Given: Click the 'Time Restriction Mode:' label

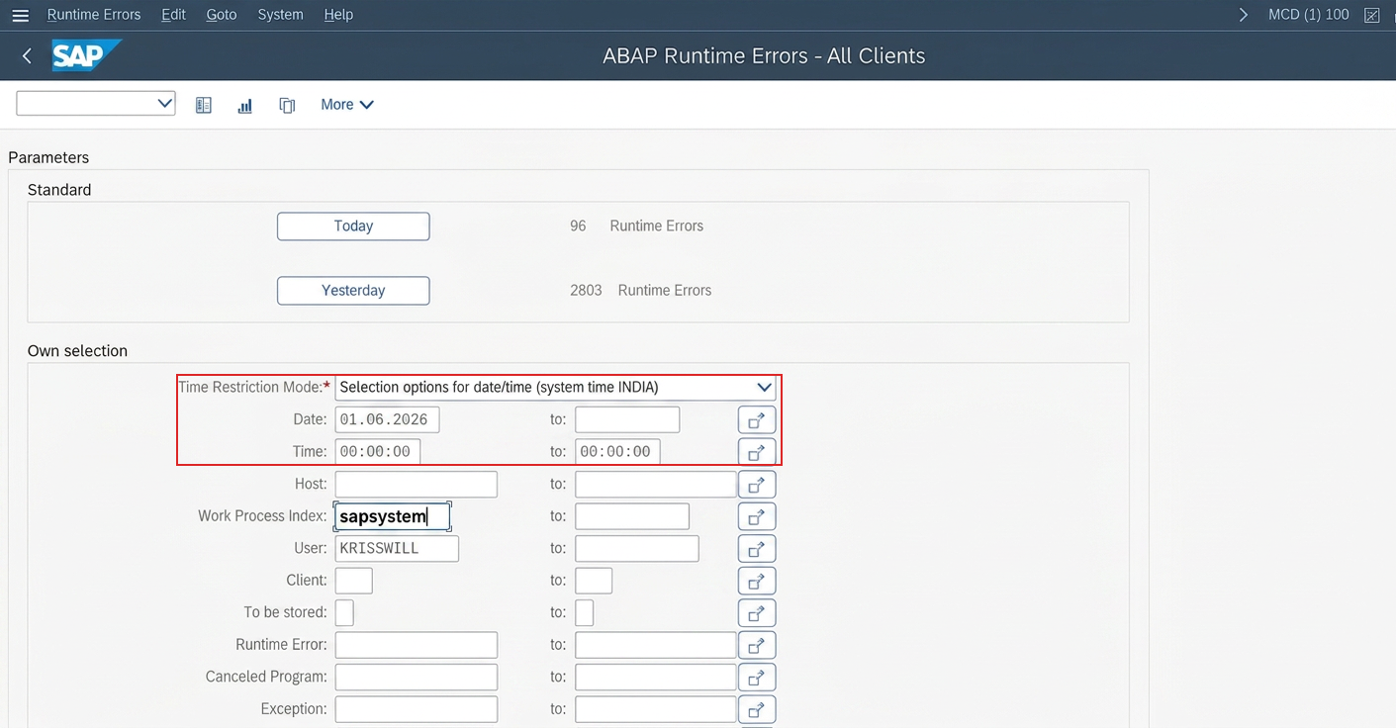Looking at the screenshot, I should click(x=253, y=388).
